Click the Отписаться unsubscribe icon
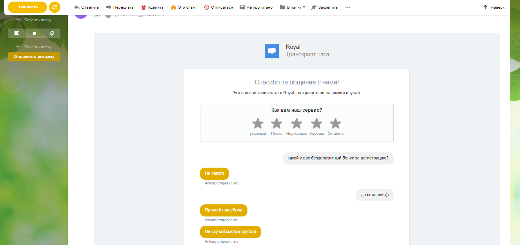Image resolution: width=520 pixels, height=245 pixels. [207, 7]
